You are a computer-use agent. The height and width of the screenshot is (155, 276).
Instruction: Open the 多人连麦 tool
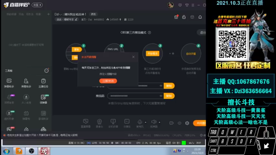click(x=26, y=99)
